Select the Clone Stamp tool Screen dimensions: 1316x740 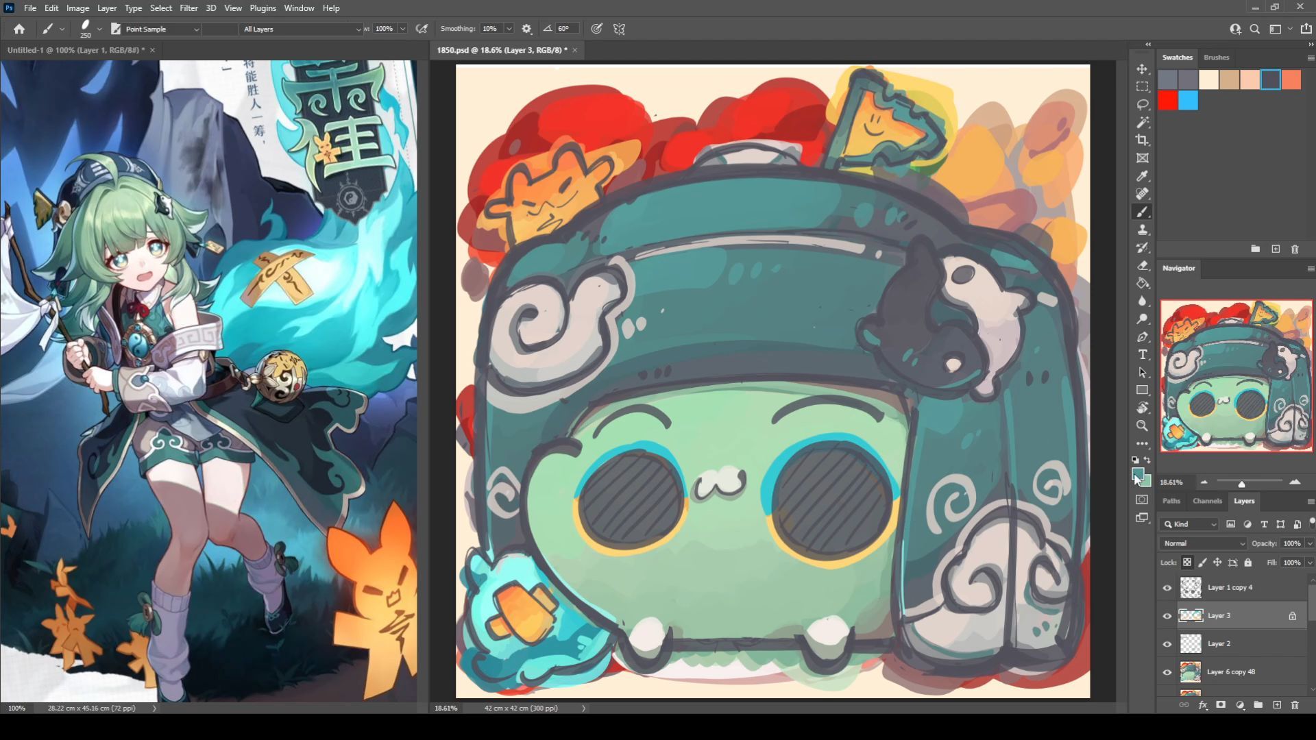point(1142,230)
